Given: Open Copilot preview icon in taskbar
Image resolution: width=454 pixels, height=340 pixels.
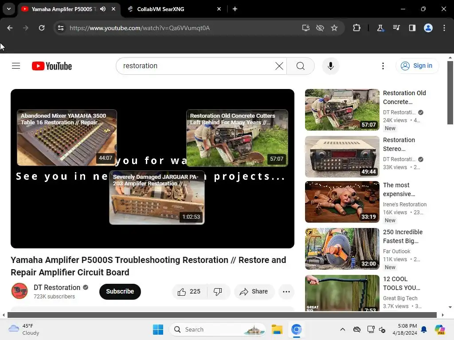Looking at the screenshot, I should [440, 329].
